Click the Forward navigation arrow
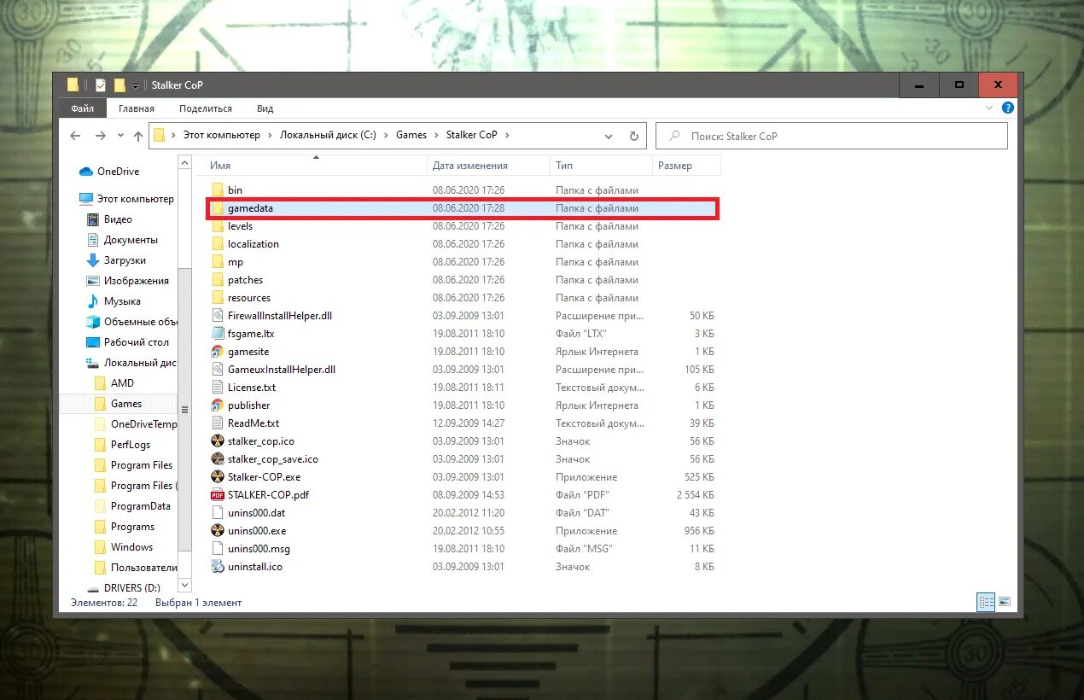 [101, 136]
